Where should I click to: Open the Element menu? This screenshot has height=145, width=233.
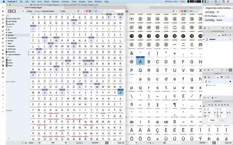(55, 1)
